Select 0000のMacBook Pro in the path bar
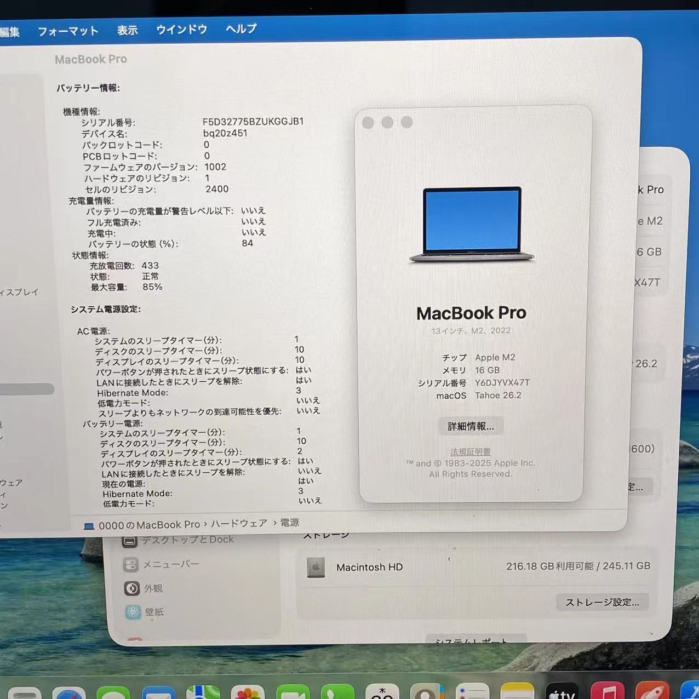The width and height of the screenshot is (699, 699). 149,525
